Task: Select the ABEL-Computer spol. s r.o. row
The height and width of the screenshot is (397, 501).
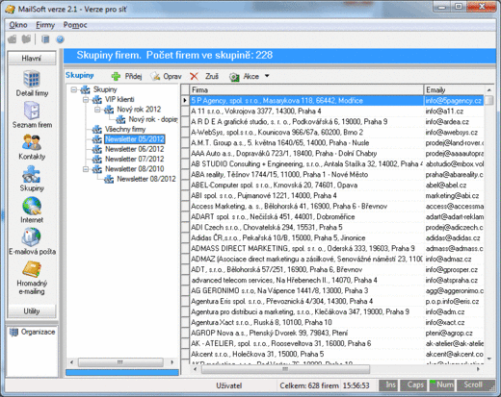Action: tap(306, 186)
